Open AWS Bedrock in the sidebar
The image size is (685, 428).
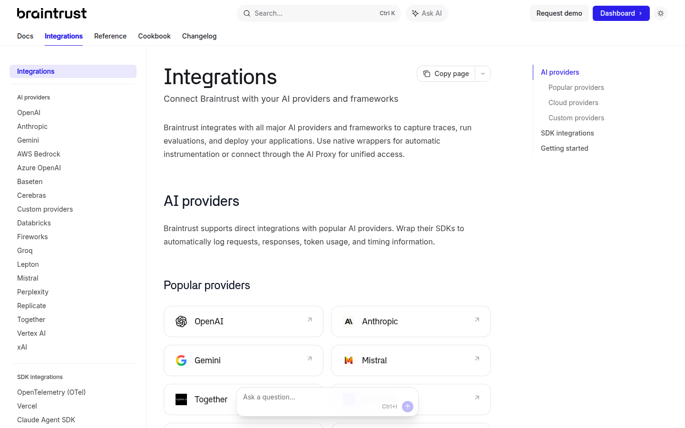click(x=39, y=154)
